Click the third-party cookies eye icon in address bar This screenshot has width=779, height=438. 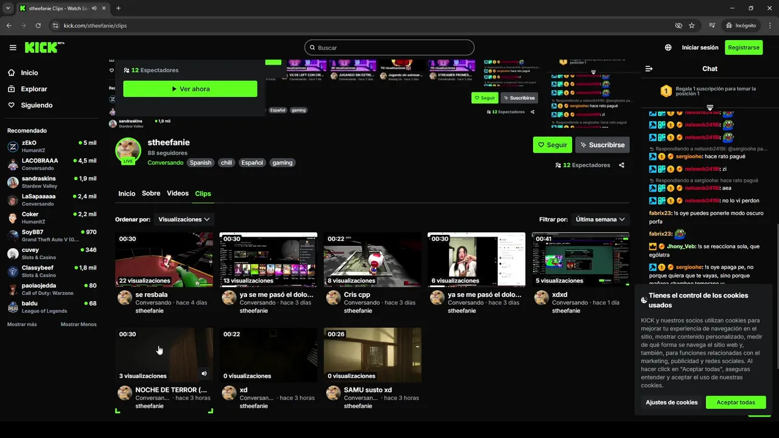[679, 26]
